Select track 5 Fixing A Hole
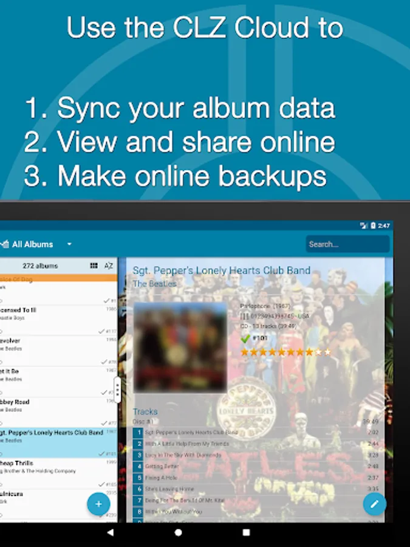 [256, 478]
